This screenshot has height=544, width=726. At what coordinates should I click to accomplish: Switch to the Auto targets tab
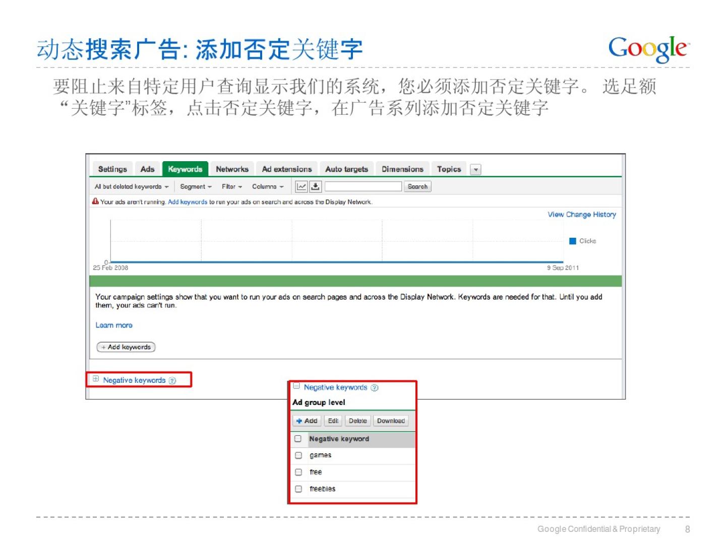click(346, 169)
